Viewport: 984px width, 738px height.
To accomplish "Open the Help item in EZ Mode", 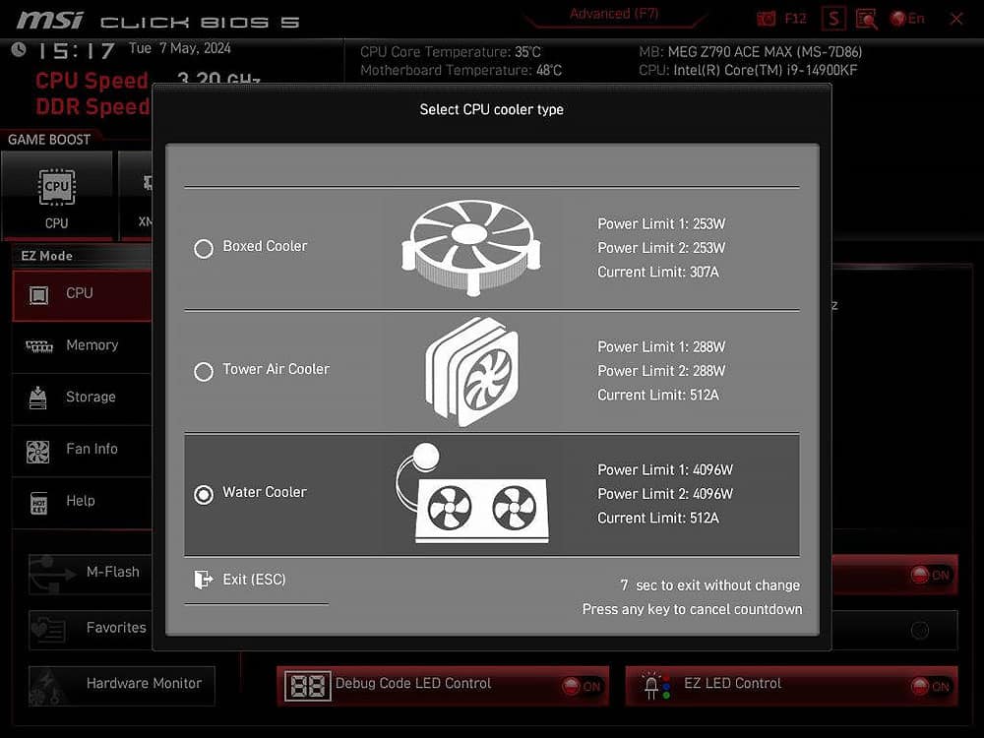I will tap(82, 502).
